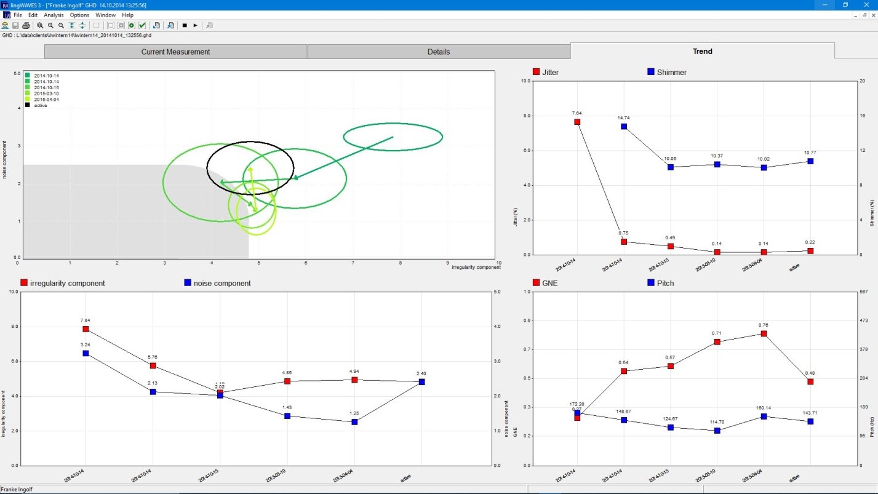878x494 pixels.
Task: Select the Trend tab
Action: point(702,51)
